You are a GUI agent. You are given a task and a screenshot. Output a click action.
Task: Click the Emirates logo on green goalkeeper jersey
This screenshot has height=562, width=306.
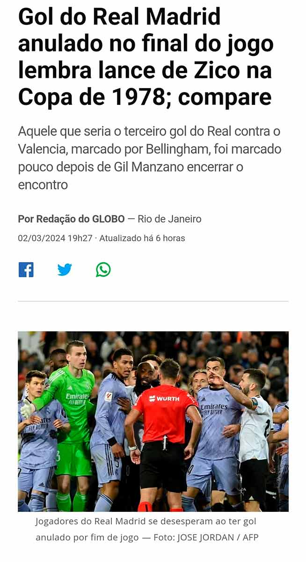77,399
